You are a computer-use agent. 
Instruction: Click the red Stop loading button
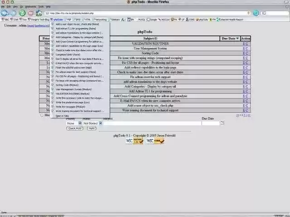(x=30, y=13)
